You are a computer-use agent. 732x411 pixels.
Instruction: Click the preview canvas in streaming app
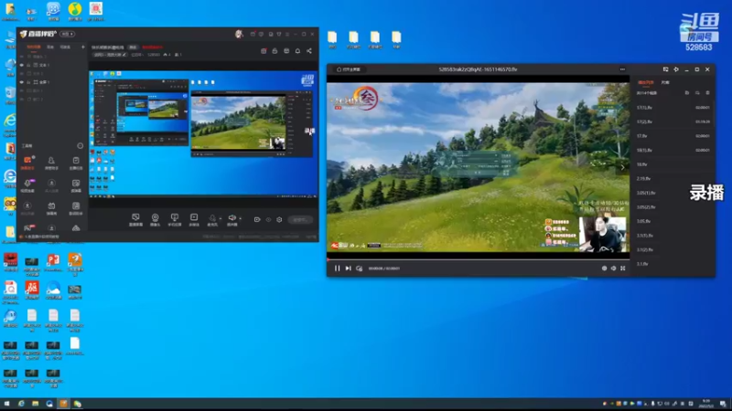(203, 134)
